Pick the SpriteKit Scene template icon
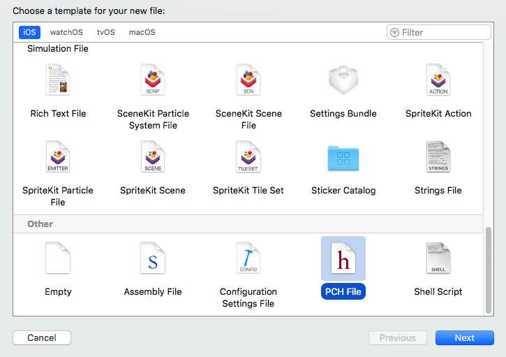 pos(153,156)
